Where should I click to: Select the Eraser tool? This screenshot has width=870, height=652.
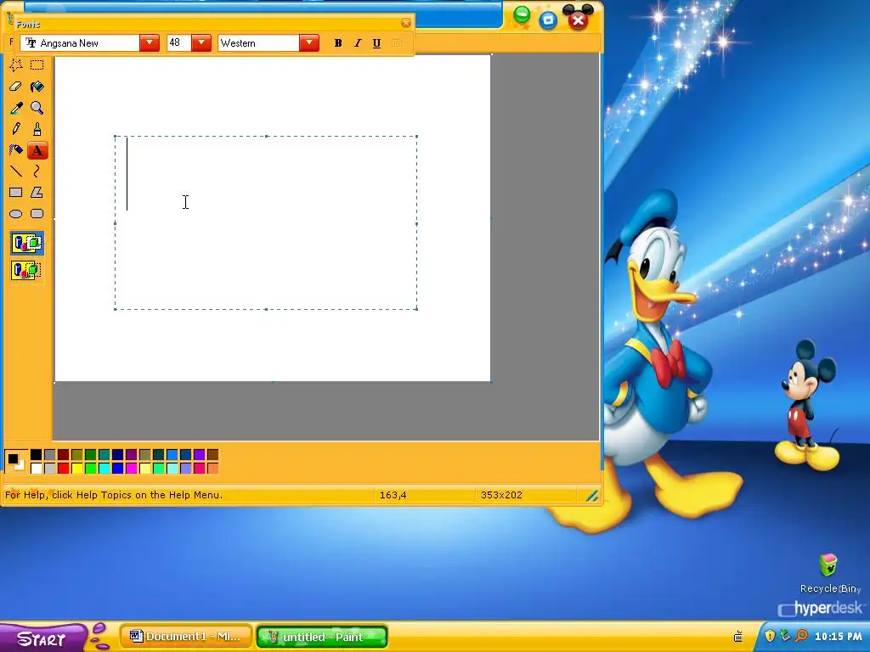(x=15, y=87)
